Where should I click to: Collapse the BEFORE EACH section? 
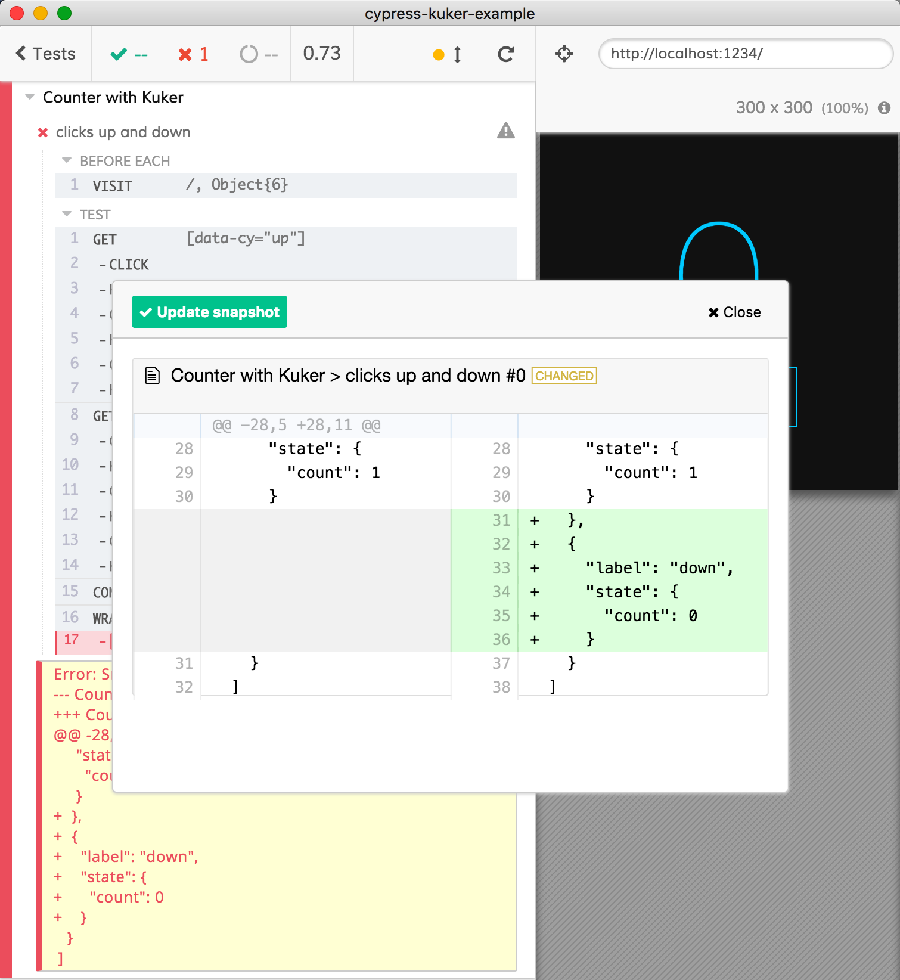pos(67,161)
